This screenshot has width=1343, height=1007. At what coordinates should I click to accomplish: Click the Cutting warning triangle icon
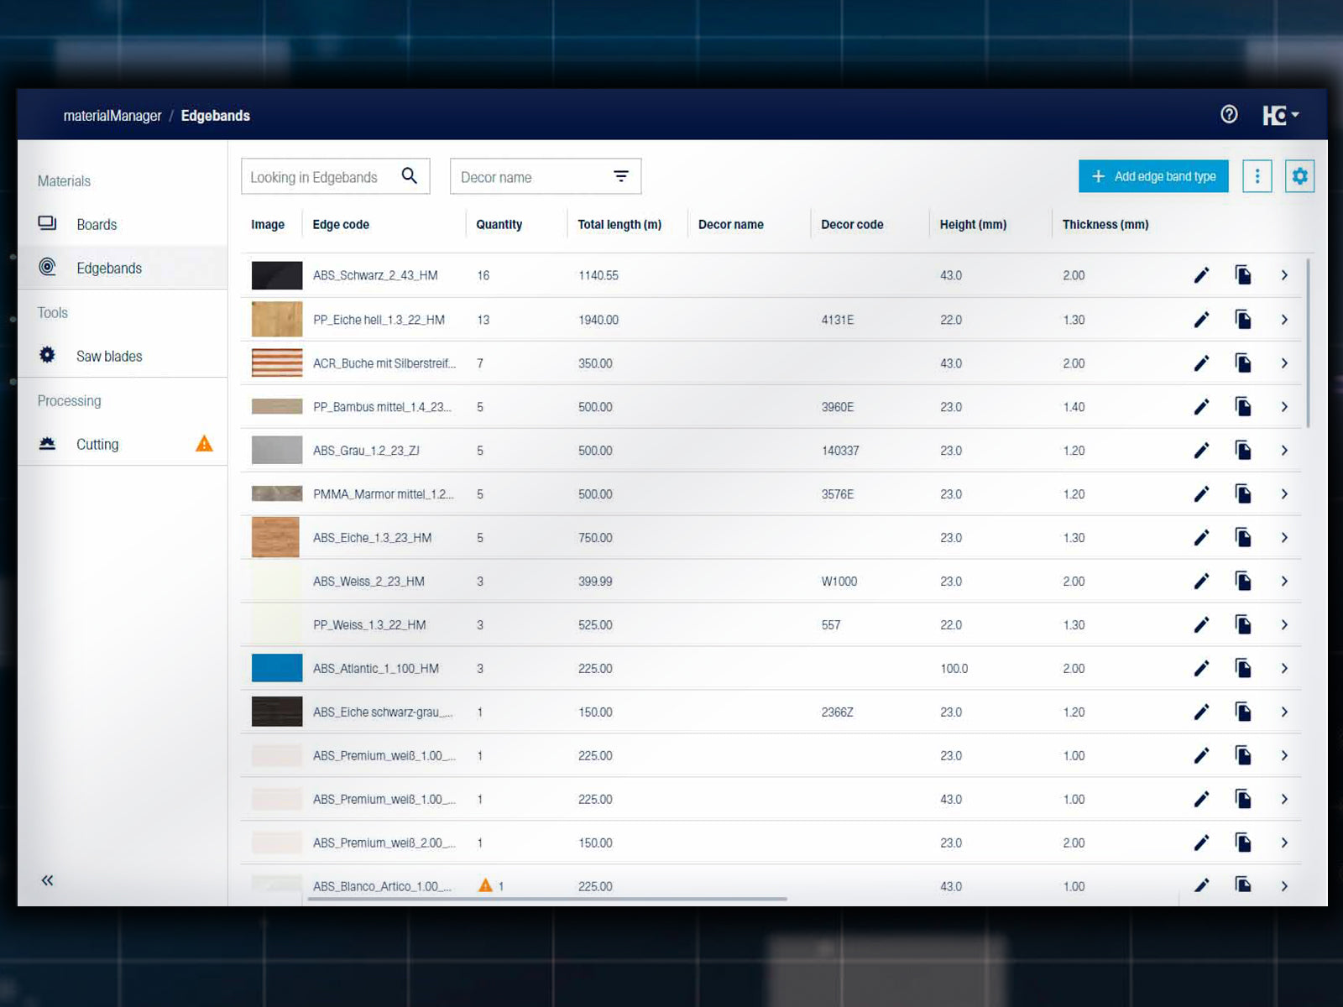click(204, 444)
